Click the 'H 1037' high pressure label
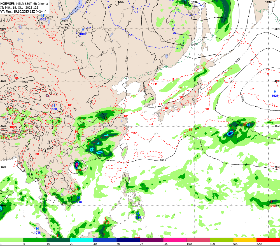This screenshot has height=246, width=280. point(83,32)
